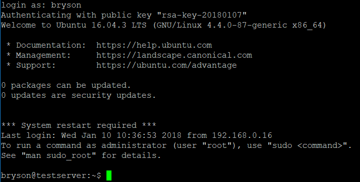The image size is (360, 182).
Task: Click the "login as: bryson" line
Action: point(41,5)
